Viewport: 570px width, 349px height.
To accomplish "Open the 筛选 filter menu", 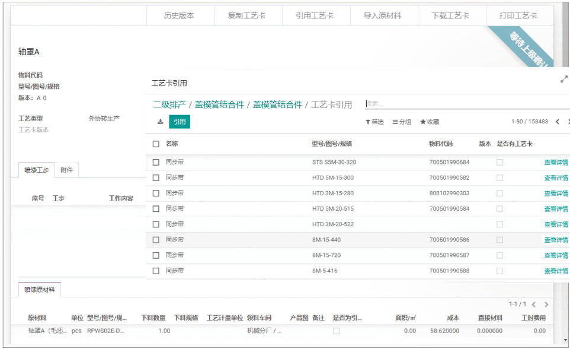I will [374, 122].
